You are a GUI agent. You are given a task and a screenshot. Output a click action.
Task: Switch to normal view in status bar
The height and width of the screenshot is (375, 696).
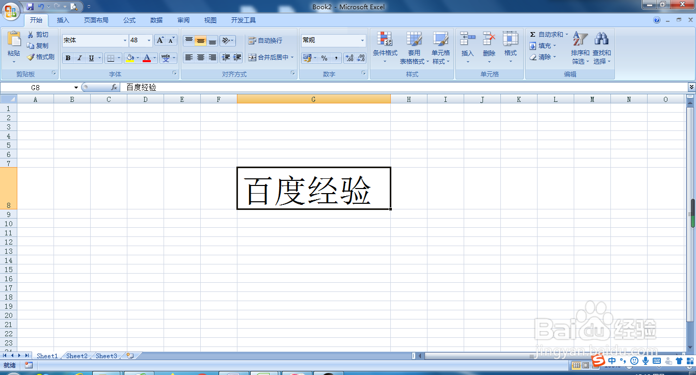pyautogui.click(x=576, y=365)
